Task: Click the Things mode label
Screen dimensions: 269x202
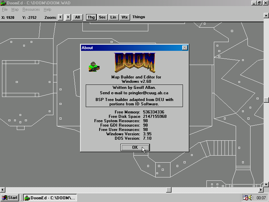Action: click(x=139, y=17)
